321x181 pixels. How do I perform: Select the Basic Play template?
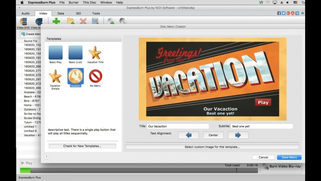click(55, 53)
